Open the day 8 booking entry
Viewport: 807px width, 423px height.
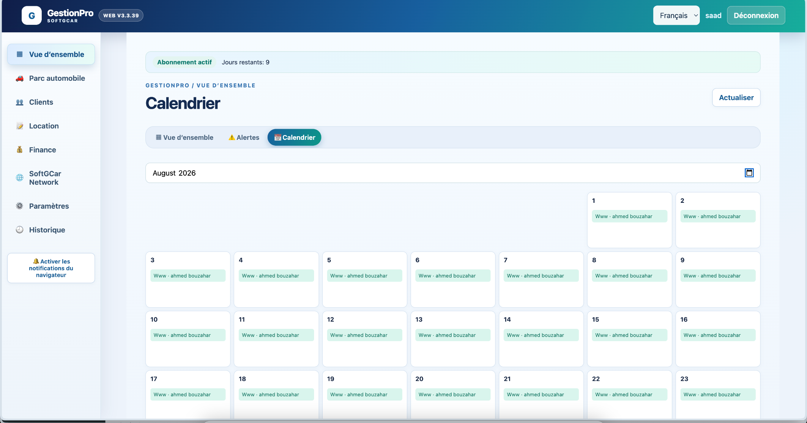click(x=629, y=276)
